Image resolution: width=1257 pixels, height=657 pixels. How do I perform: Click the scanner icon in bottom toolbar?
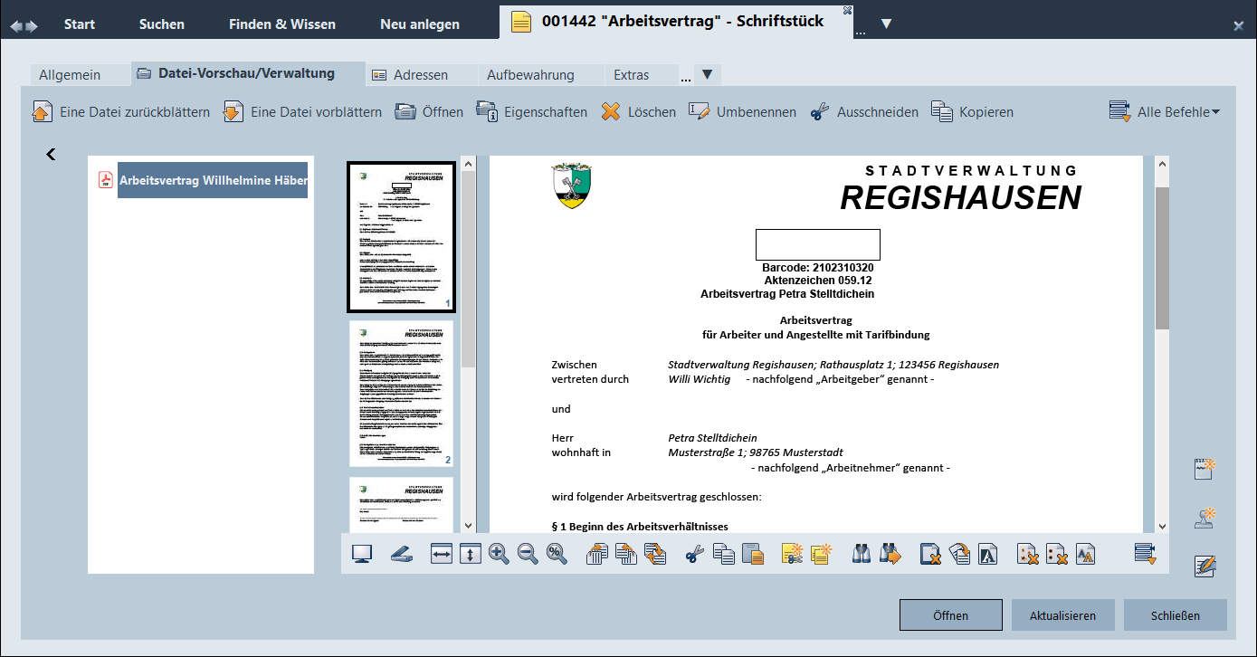click(x=402, y=554)
